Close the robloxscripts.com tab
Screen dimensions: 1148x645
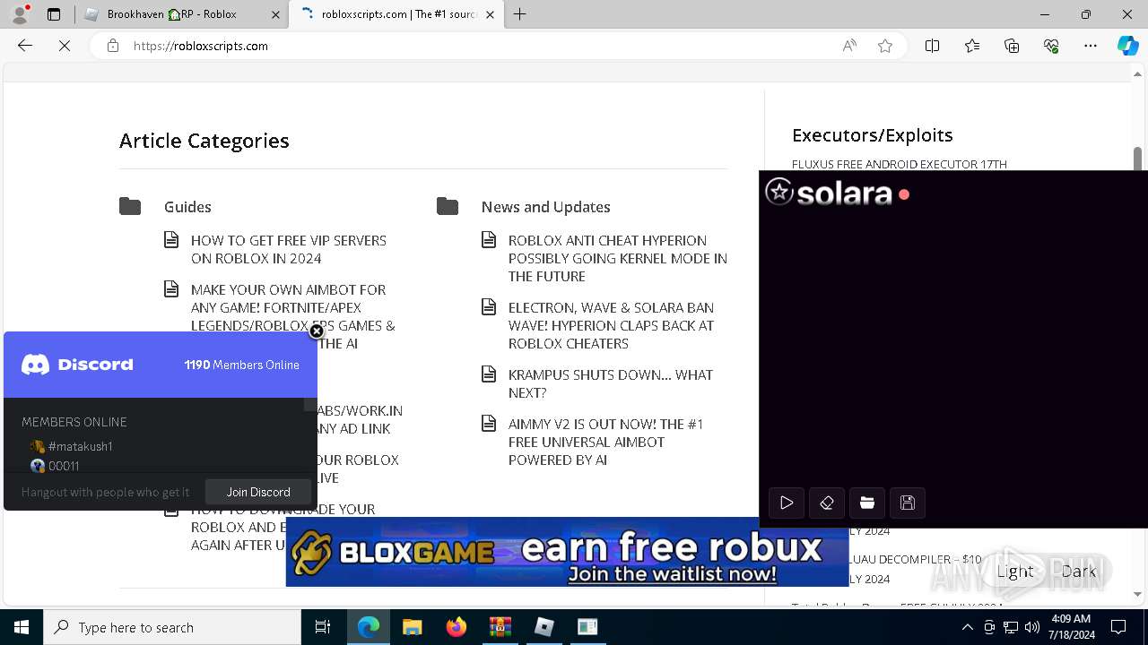point(491,14)
